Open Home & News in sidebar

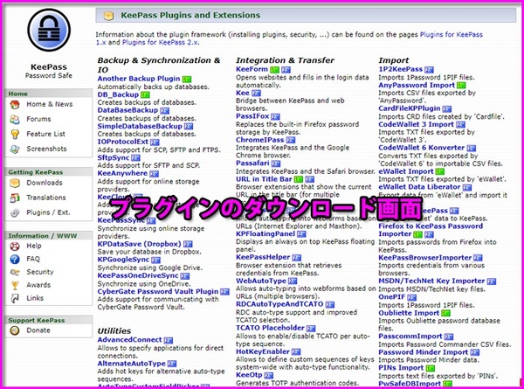(x=50, y=104)
